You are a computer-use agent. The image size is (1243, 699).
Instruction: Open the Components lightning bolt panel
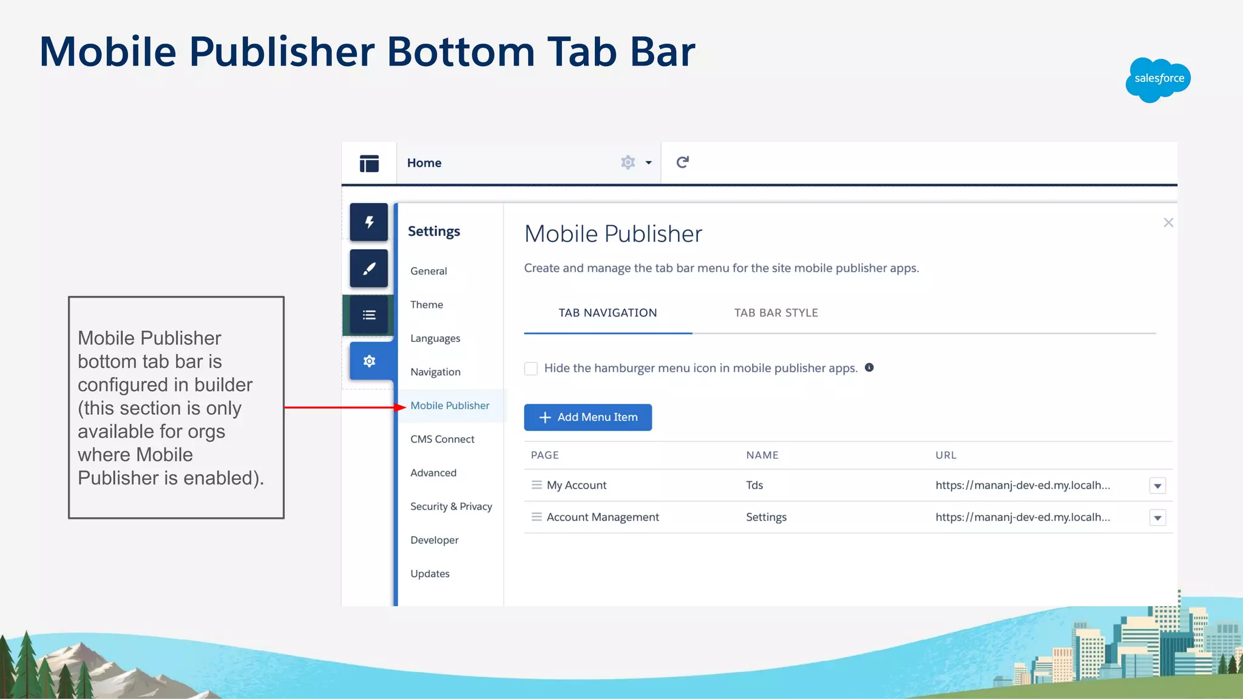368,222
